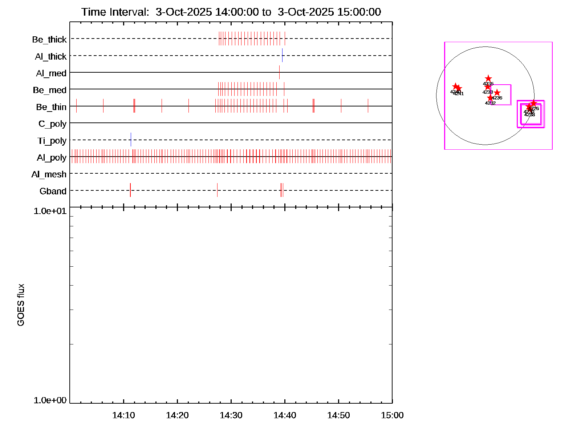Screen dimensions: 581x436
Task: Click the star marker for region 4226
Action: pyautogui.click(x=533, y=104)
